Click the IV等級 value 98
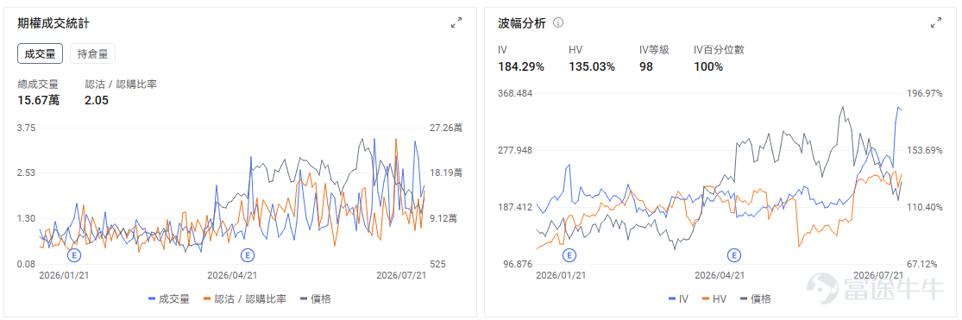Image resolution: width=962 pixels, height=320 pixels. click(646, 66)
